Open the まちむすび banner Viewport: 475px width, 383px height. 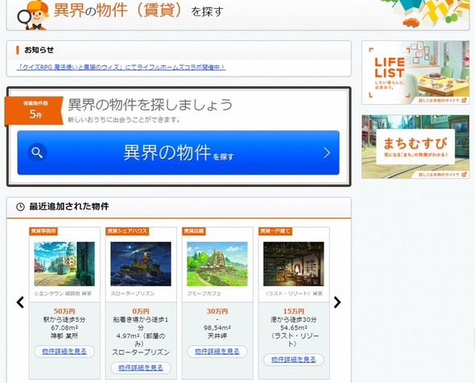point(415,147)
